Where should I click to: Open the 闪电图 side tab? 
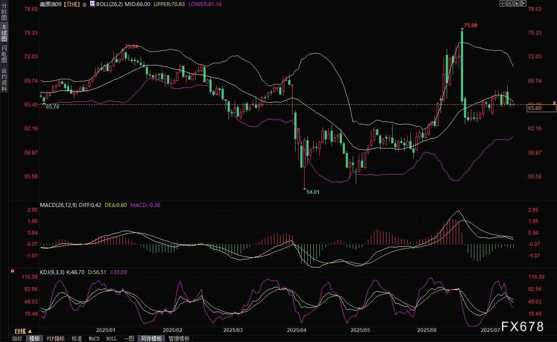(4, 54)
